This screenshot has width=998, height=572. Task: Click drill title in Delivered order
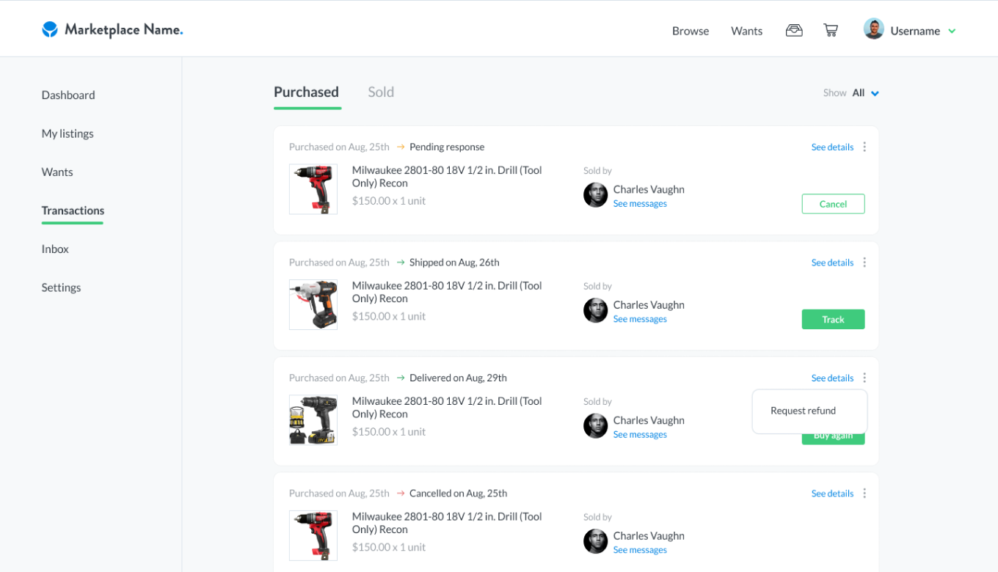coord(447,408)
